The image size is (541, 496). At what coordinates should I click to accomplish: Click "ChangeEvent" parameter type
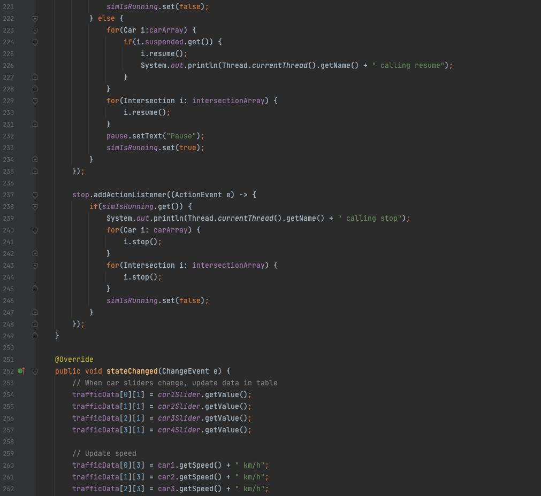186,371
